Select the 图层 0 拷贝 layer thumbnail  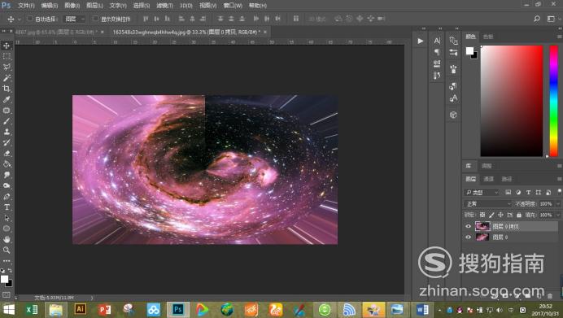482,226
